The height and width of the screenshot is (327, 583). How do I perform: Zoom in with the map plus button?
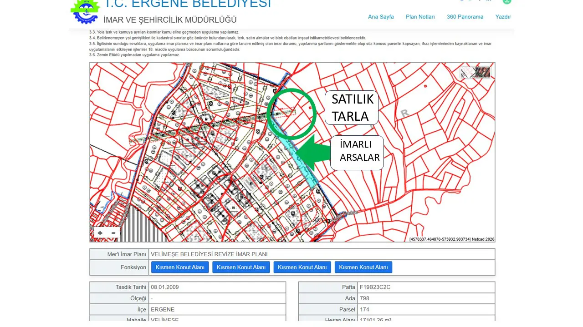tap(100, 233)
